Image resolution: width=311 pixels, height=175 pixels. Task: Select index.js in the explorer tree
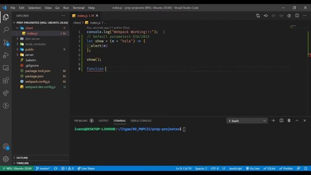pos(40,34)
